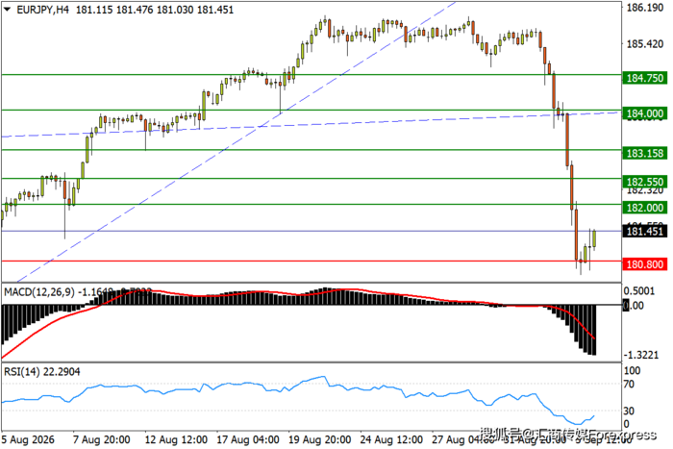Click the 7 Aug 20:00 time axis label
Screen dimensions: 673x449
pyautogui.click(x=101, y=440)
